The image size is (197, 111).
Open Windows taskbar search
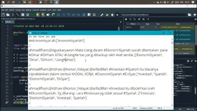click(x=8, y=2)
